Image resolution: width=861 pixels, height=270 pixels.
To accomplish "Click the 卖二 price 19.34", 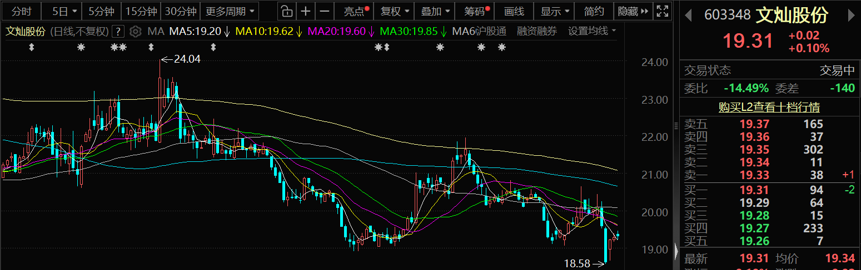I will tap(754, 162).
